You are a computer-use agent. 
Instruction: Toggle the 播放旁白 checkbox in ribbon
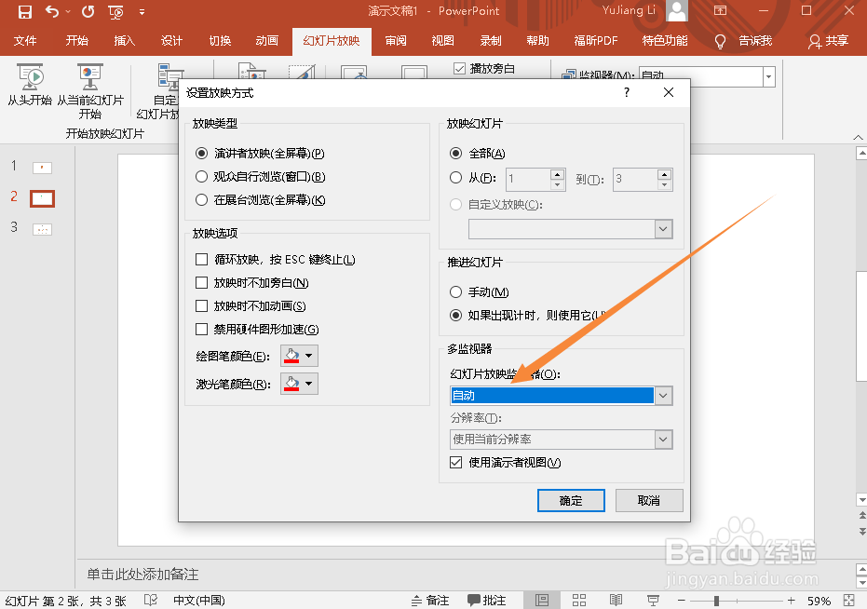pyautogui.click(x=459, y=69)
